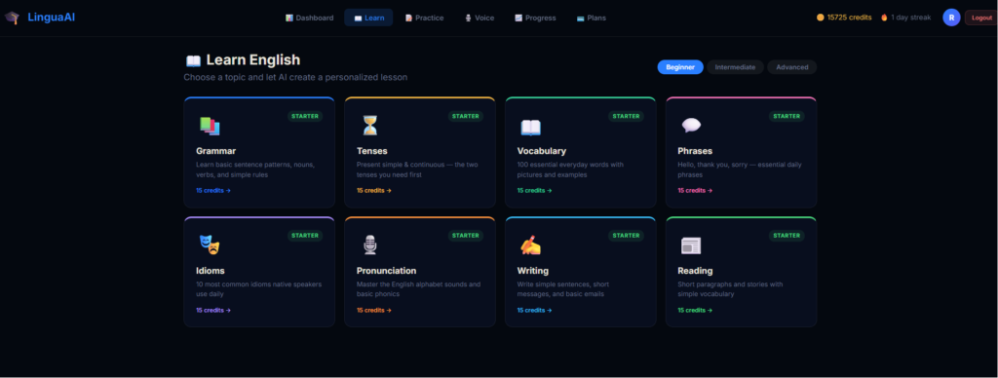
Task: Open the Dashboard tab
Action: click(309, 18)
